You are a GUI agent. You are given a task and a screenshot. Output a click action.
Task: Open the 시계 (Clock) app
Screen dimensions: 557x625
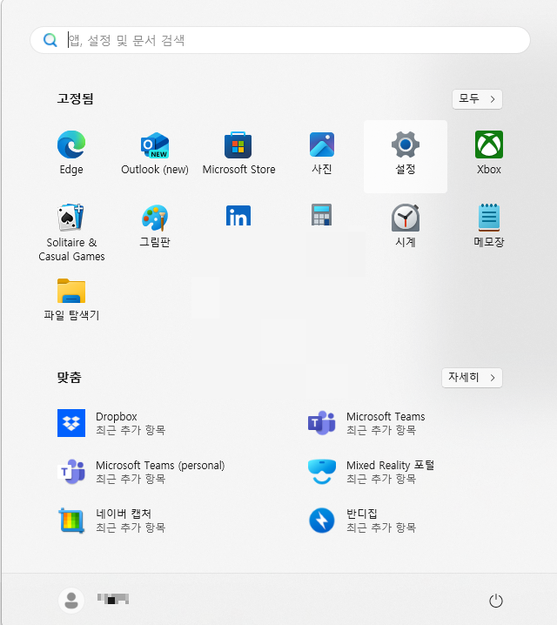(x=406, y=226)
